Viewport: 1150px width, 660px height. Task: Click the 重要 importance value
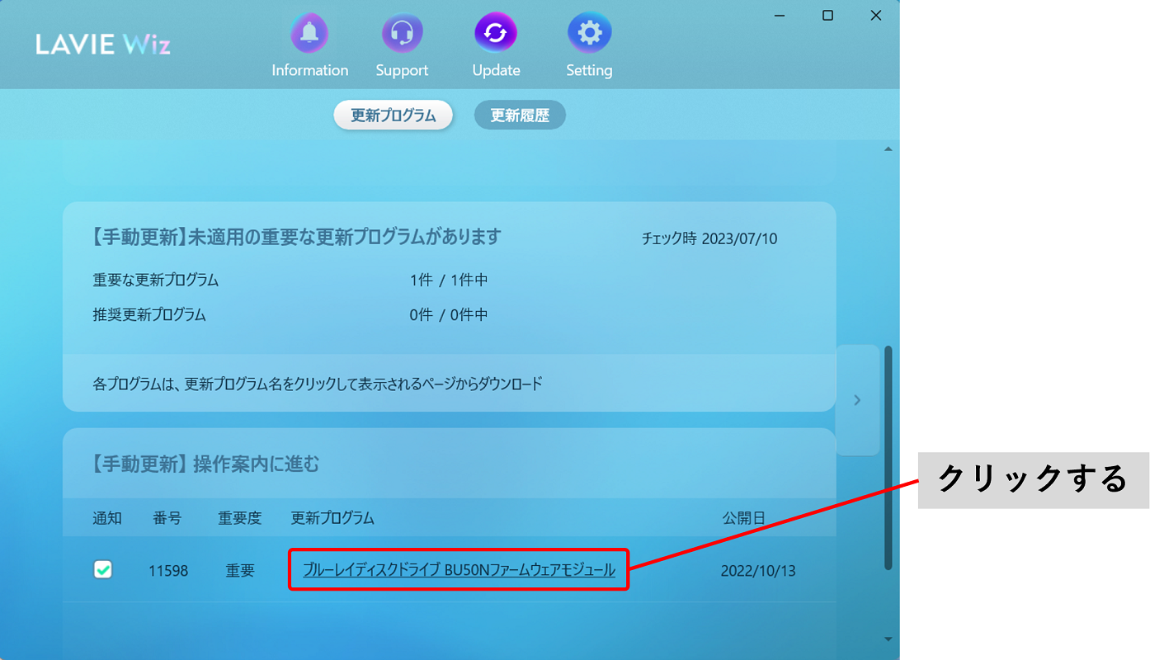[240, 570]
